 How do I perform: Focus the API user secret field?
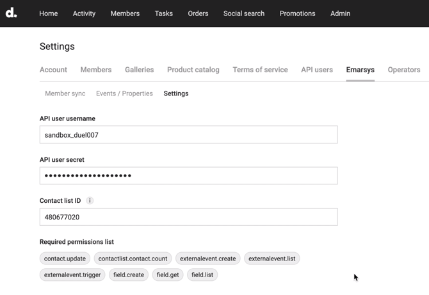188,176
